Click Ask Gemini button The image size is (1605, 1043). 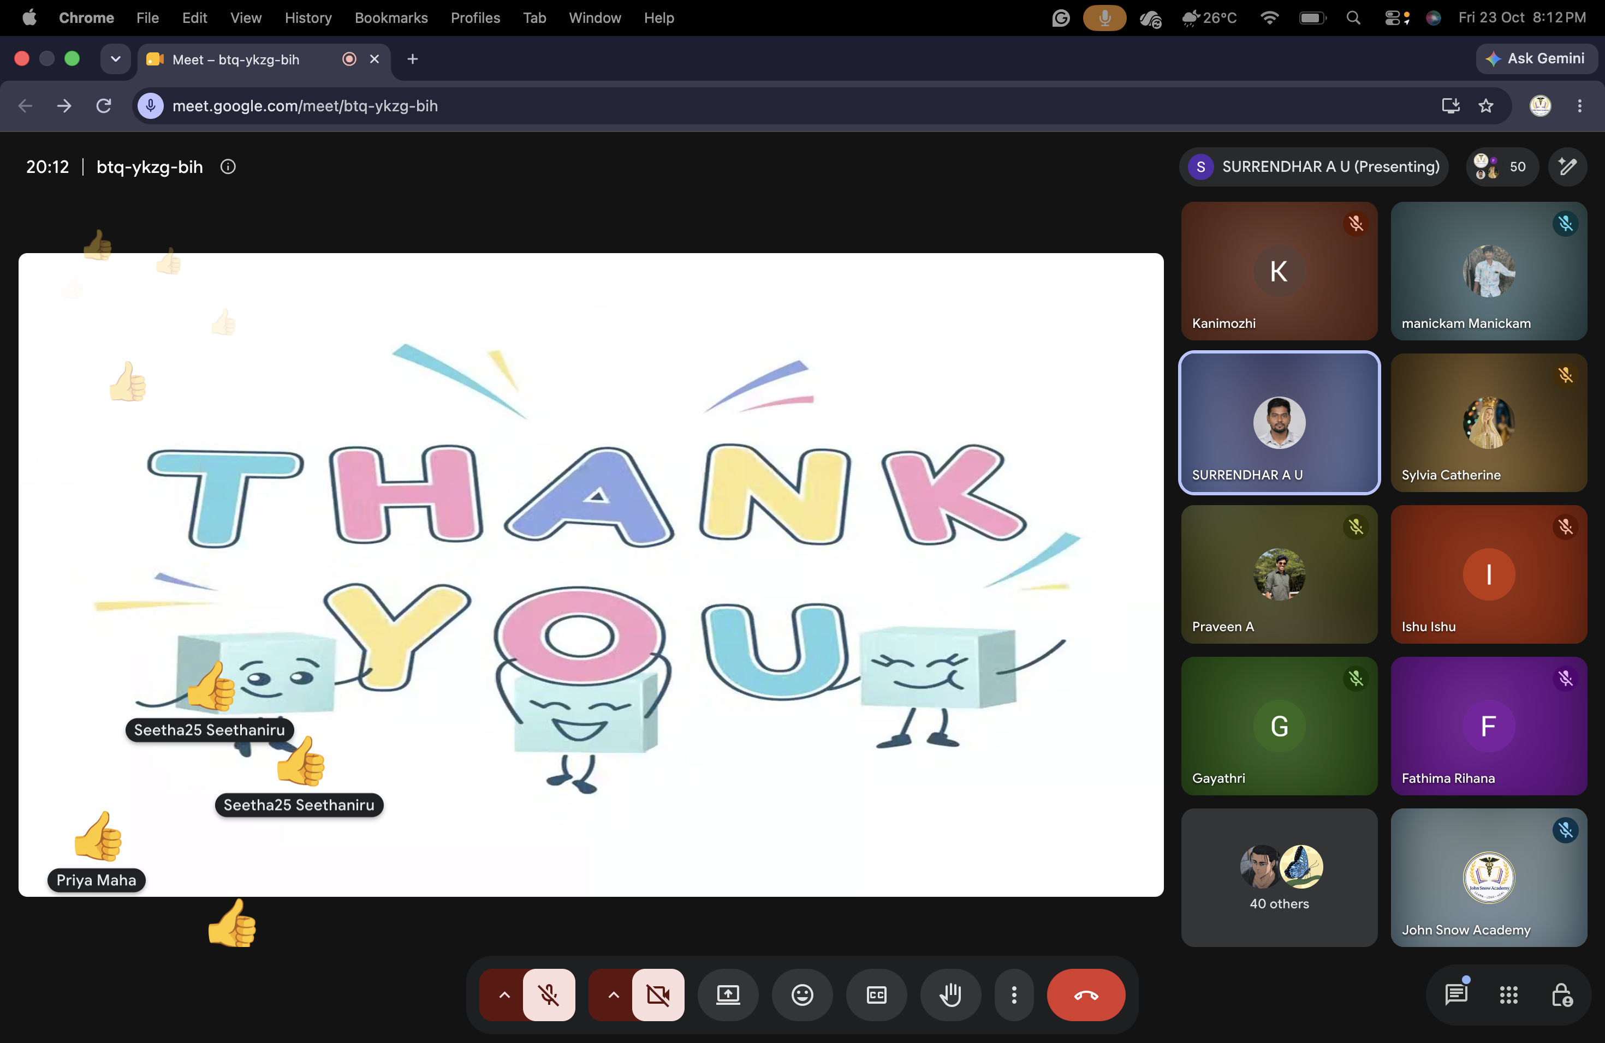1536,58
